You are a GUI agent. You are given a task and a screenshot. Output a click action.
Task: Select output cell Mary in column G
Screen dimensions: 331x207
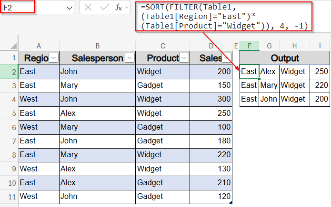(269, 85)
